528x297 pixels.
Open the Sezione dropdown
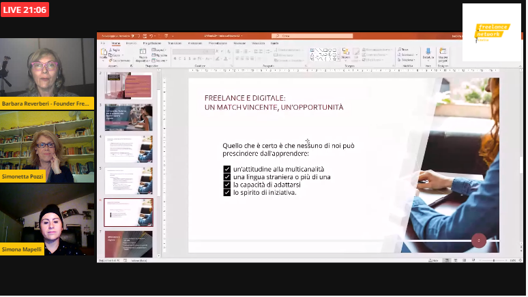(160, 61)
